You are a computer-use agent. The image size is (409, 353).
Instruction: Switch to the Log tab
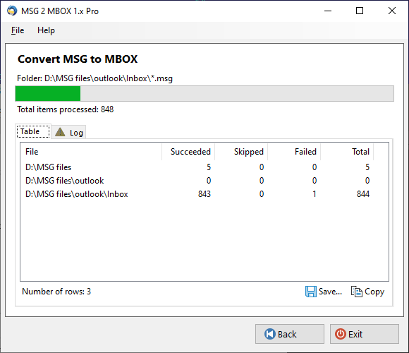coord(68,133)
